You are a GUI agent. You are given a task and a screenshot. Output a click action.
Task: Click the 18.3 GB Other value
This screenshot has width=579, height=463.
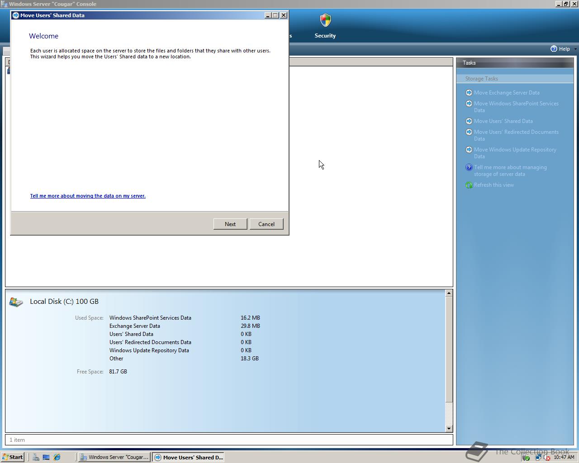click(250, 359)
